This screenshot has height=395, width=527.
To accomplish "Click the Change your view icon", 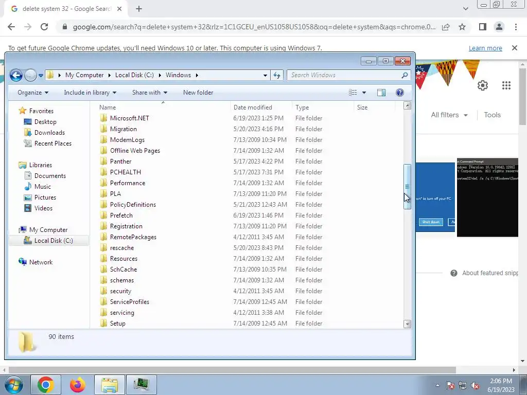I will point(353,93).
